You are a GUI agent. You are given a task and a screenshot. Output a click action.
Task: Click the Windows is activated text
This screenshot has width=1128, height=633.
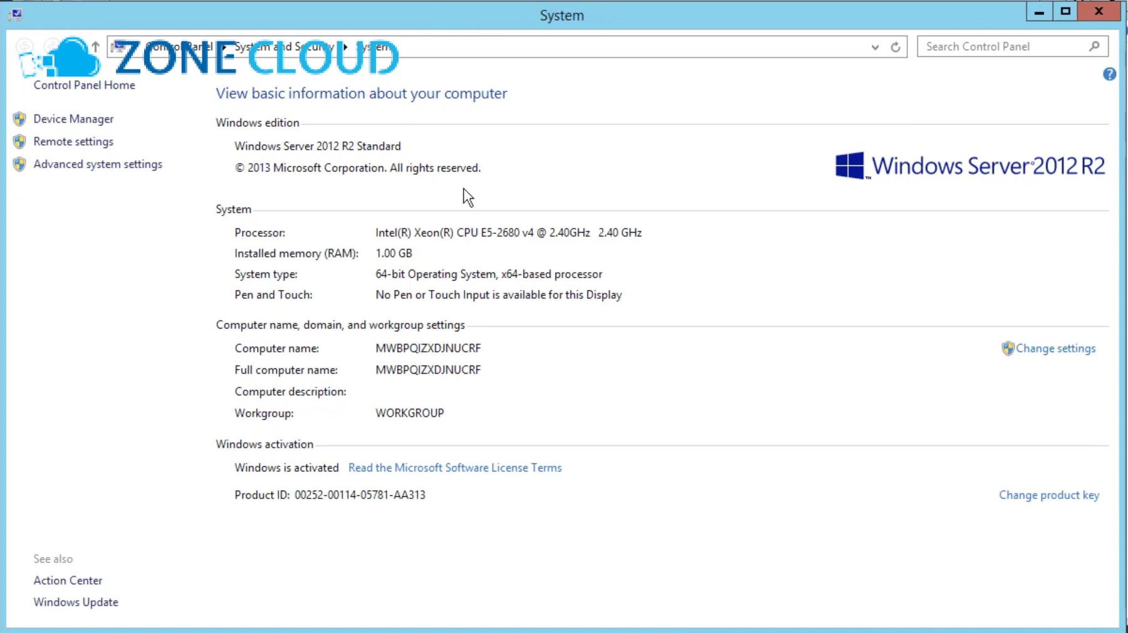pyautogui.click(x=286, y=468)
